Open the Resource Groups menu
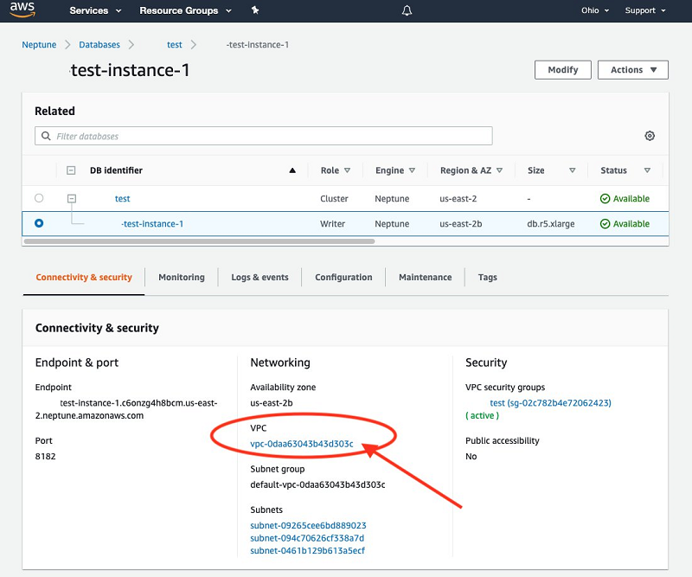Screen dimensions: 692x577 [185, 10]
